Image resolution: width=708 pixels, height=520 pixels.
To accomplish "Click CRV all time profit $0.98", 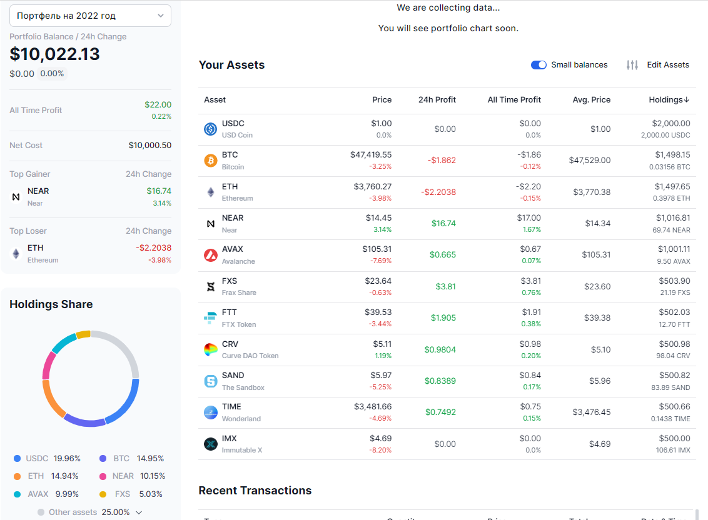I will 530,344.
